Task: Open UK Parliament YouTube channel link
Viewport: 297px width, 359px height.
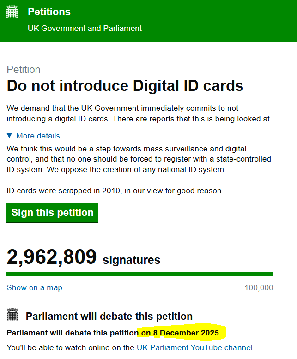Action: coord(194,347)
